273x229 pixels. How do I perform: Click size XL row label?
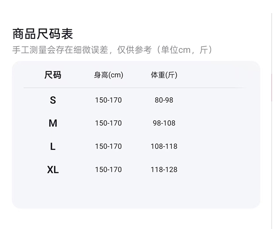coord(53,170)
